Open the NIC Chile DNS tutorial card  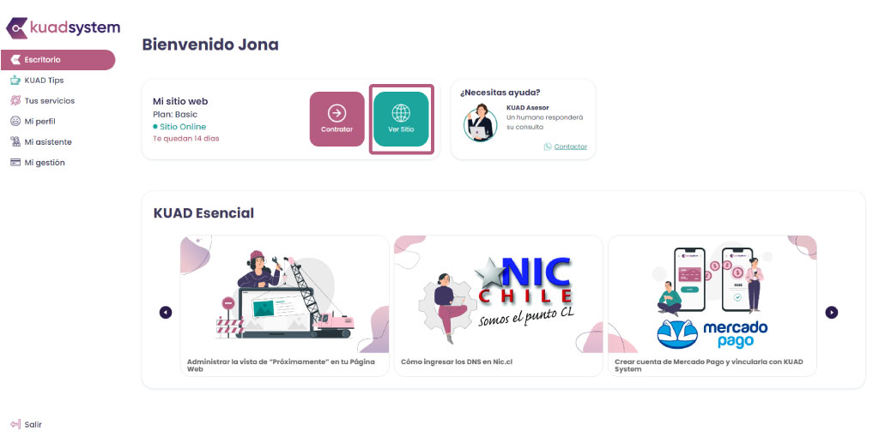pos(499,306)
